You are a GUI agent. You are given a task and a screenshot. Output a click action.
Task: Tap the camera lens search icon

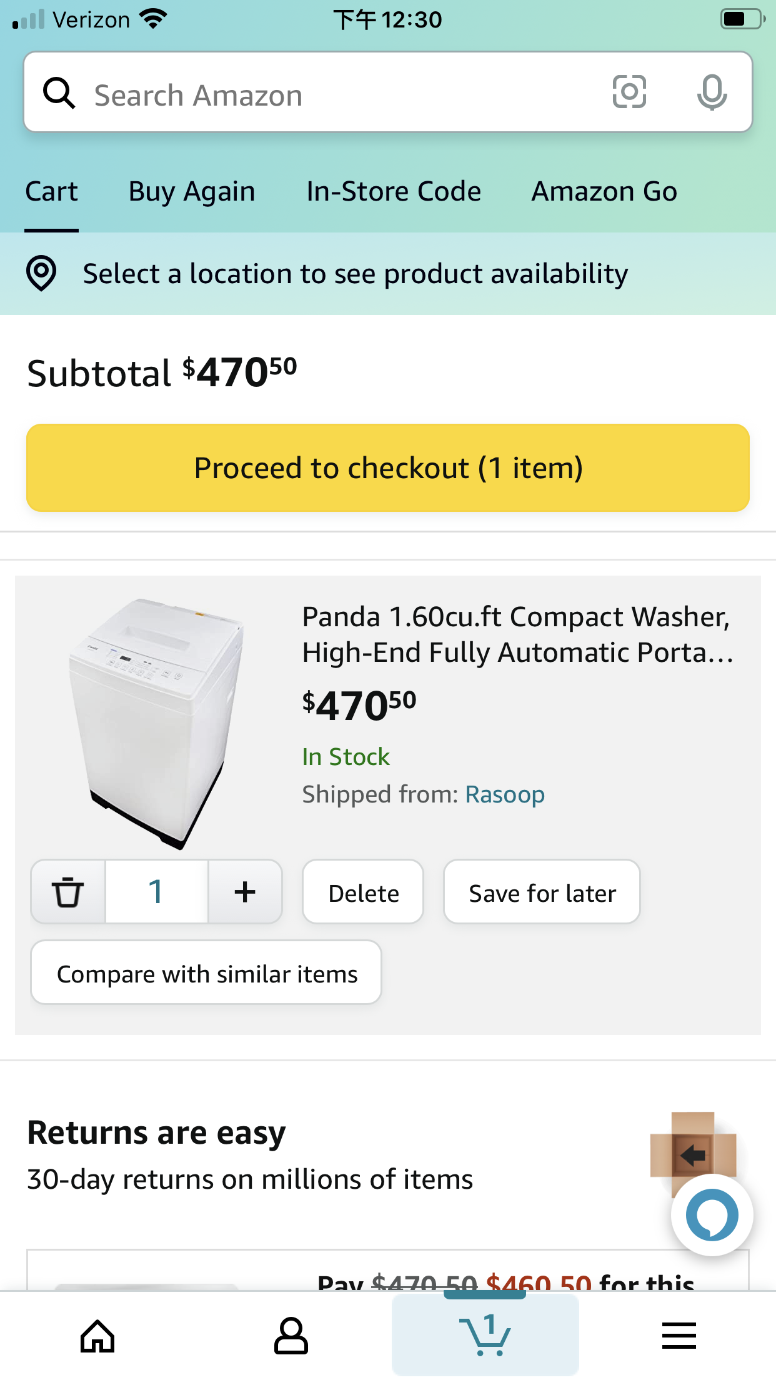click(x=629, y=92)
